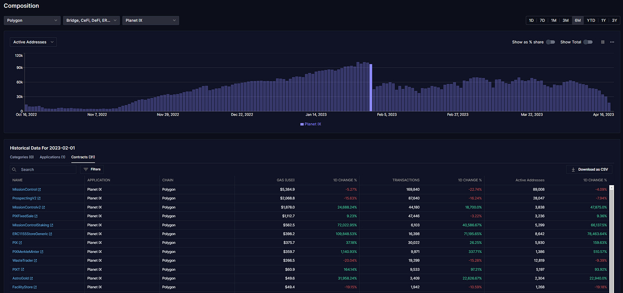
Task: Switch to the Categories (0) tab
Action: (22, 157)
